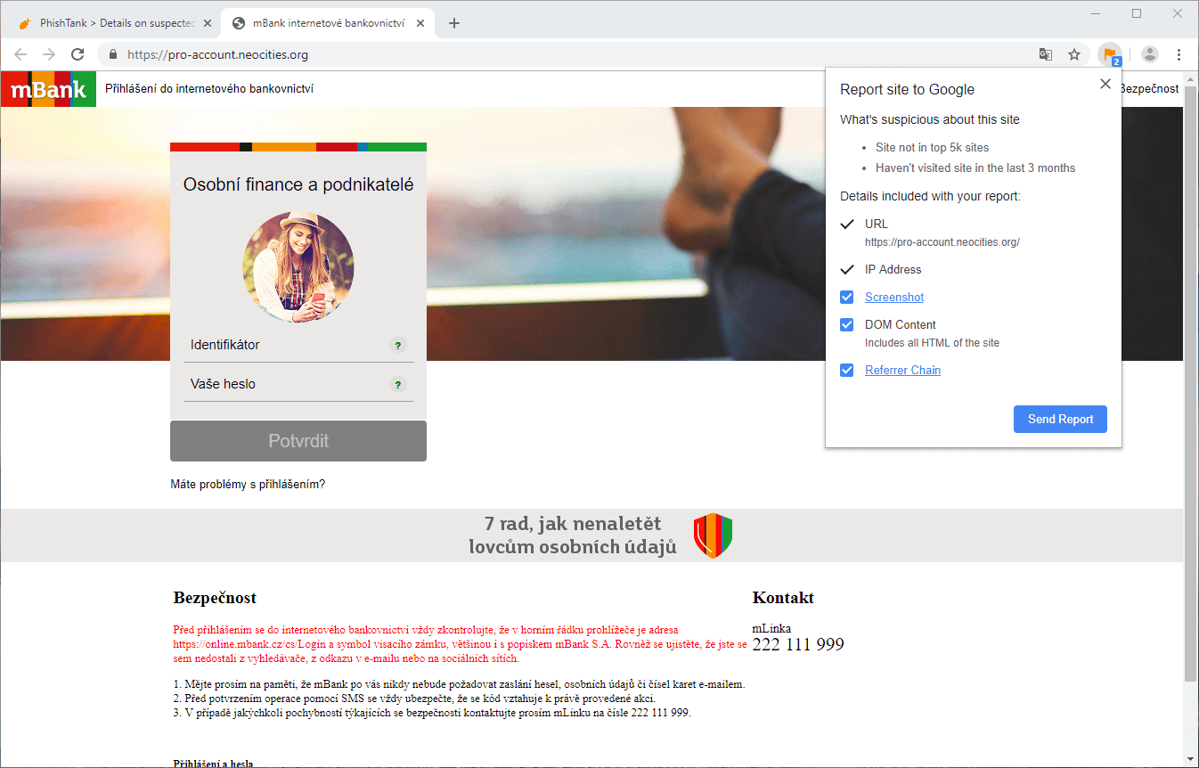1199x768 pixels.
Task: Click 'Haven't visited site in the last 3 months'
Action: click(x=975, y=168)
